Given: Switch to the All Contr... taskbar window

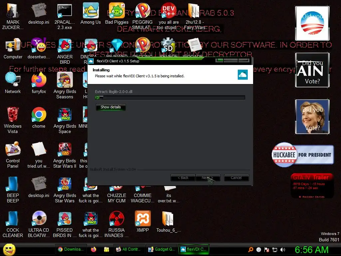Looking at the screenshot, I should (129, 249).
